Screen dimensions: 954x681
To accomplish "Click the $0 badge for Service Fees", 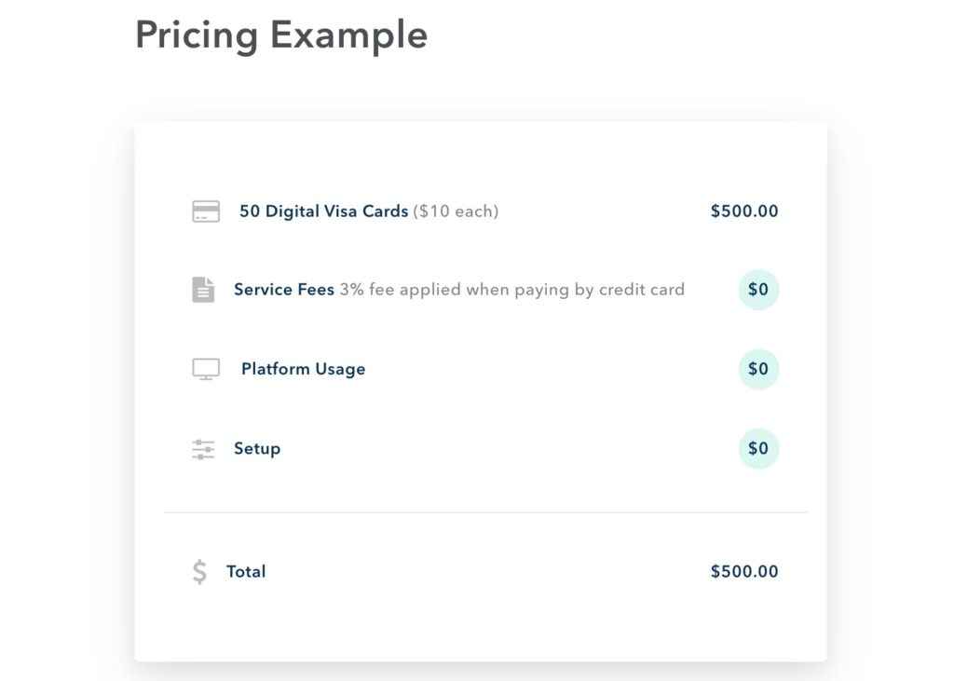I will 758,290.
